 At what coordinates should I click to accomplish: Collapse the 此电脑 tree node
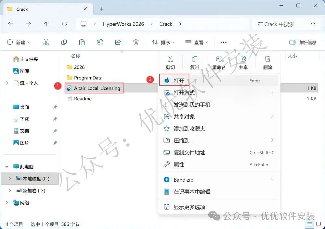click(7, 166)
